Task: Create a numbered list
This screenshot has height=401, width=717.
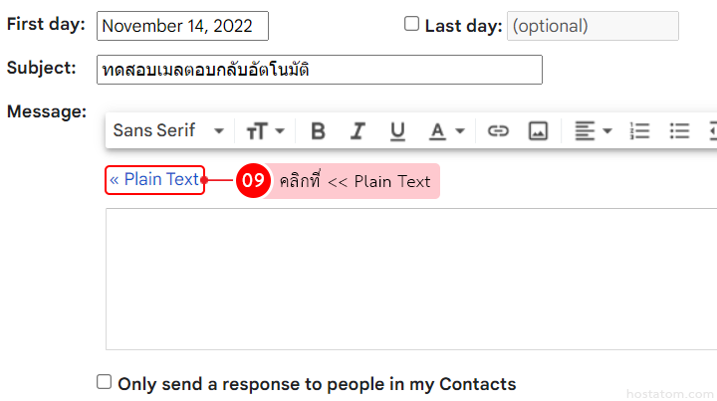Action: (640, 130)
